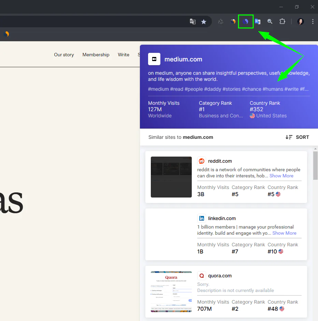Click the "Business and Con..." category label
This screenshot has height=321, width=318.
coord(221,116)
